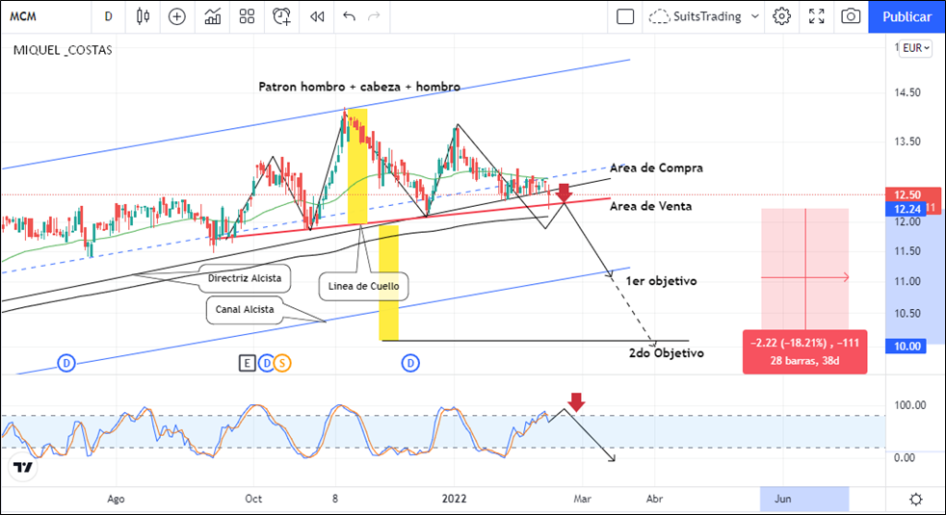Take a chart snapshot with the camera icon
The height and width of the screenshot is (515, 946).
tap(851, 16)
